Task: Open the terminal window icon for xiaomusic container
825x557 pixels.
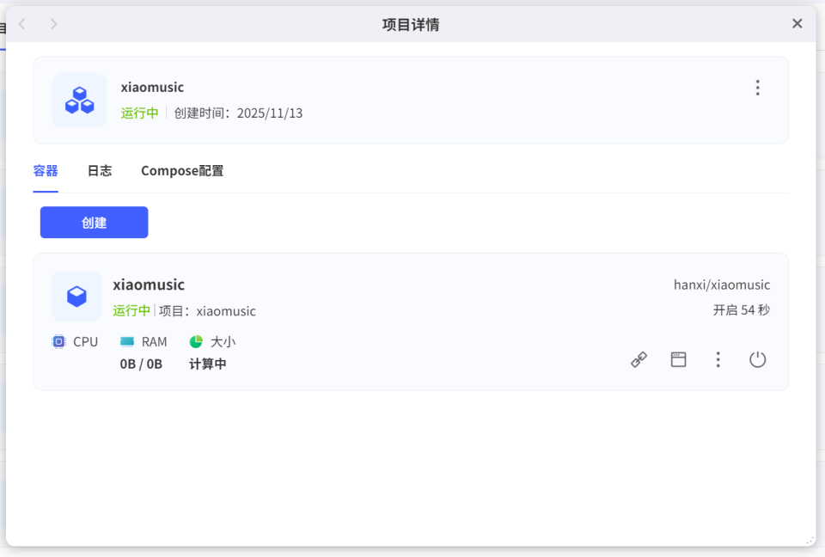Action: [678, 359]
